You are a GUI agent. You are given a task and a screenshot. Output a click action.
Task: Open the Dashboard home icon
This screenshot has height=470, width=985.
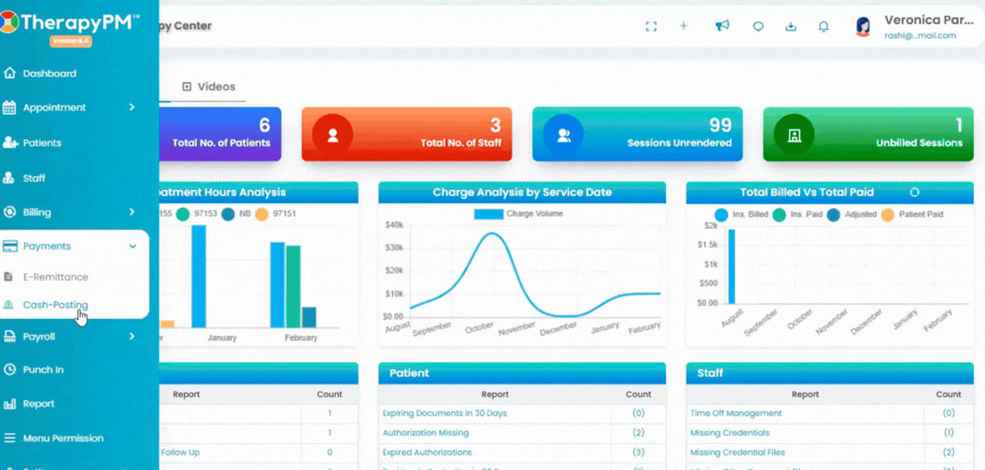(9, 73)
